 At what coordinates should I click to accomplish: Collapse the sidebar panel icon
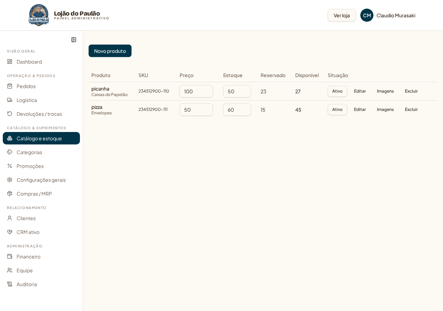point(74,40)
